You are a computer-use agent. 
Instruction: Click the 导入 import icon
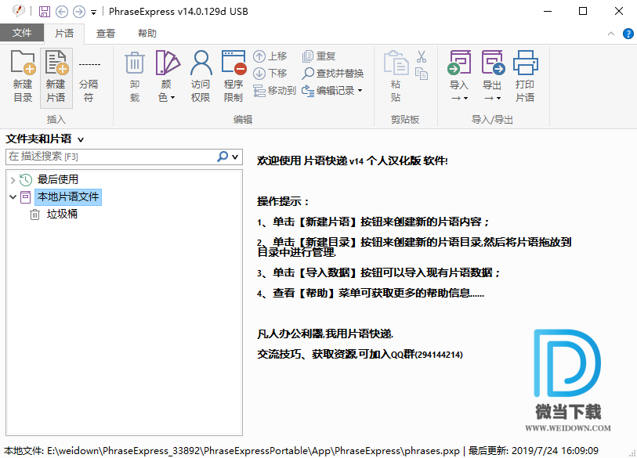tap(459, 63)
